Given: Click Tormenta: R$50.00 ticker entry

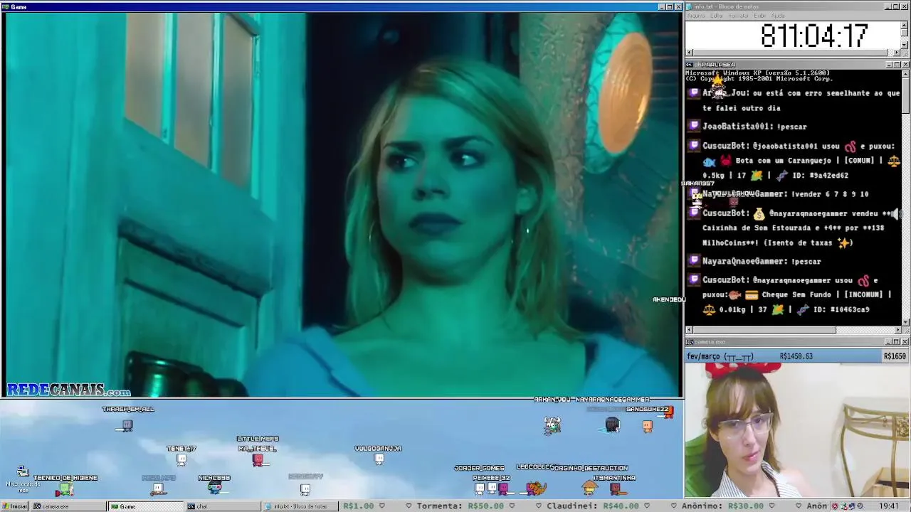Looking at the screenshot, I should click(460, 506).
